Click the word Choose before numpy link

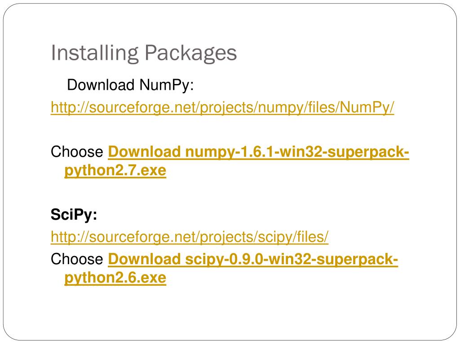pyautogui.click(x=77, y=152)
